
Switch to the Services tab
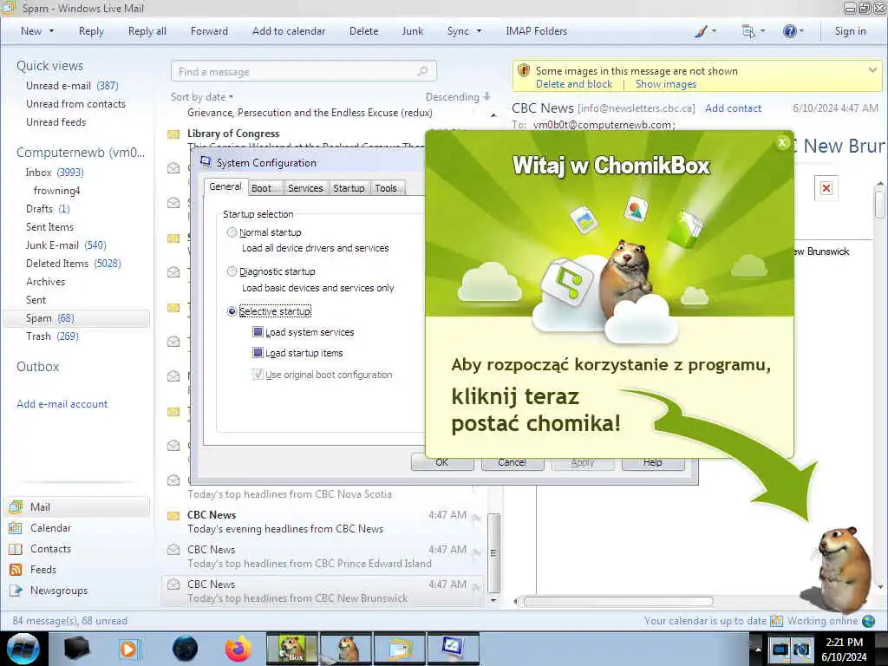point(305,188)
